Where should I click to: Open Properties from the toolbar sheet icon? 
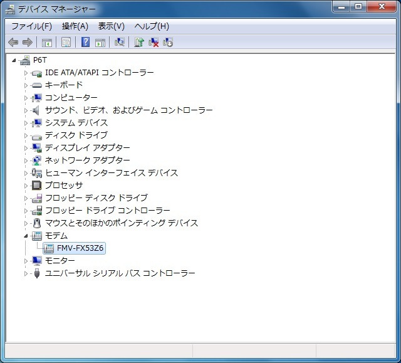(x=66, y=42)
